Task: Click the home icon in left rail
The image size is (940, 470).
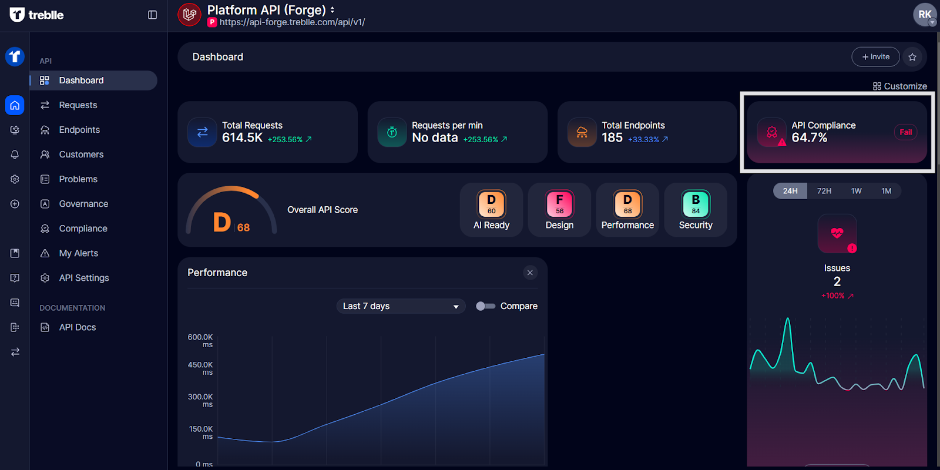Action: pyautogui.click(x=15, y=105)
